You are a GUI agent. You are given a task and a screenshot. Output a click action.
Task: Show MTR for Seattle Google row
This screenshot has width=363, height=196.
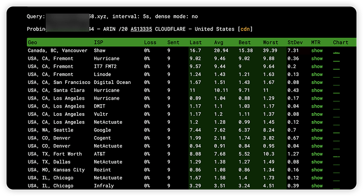[317, 130]
